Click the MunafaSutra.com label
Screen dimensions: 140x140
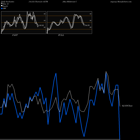tap(125, 2)
